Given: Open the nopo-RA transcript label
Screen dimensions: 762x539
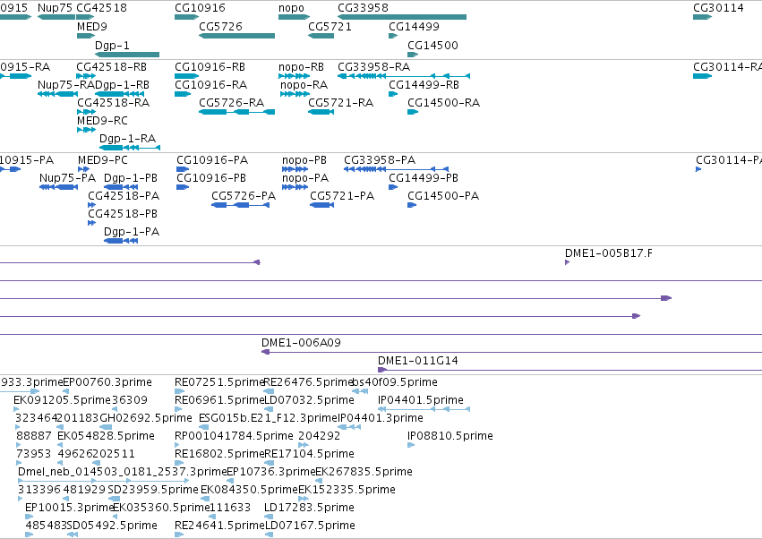Looking at the screenshot, I should [304, 84].
